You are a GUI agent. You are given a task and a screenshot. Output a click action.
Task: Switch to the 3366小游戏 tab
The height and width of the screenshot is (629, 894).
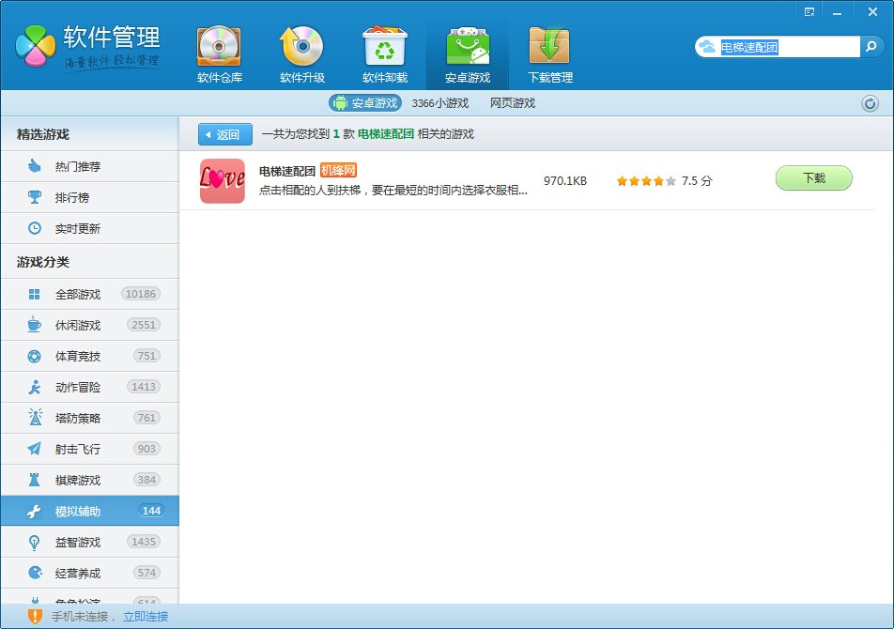[x=439, y=103]
